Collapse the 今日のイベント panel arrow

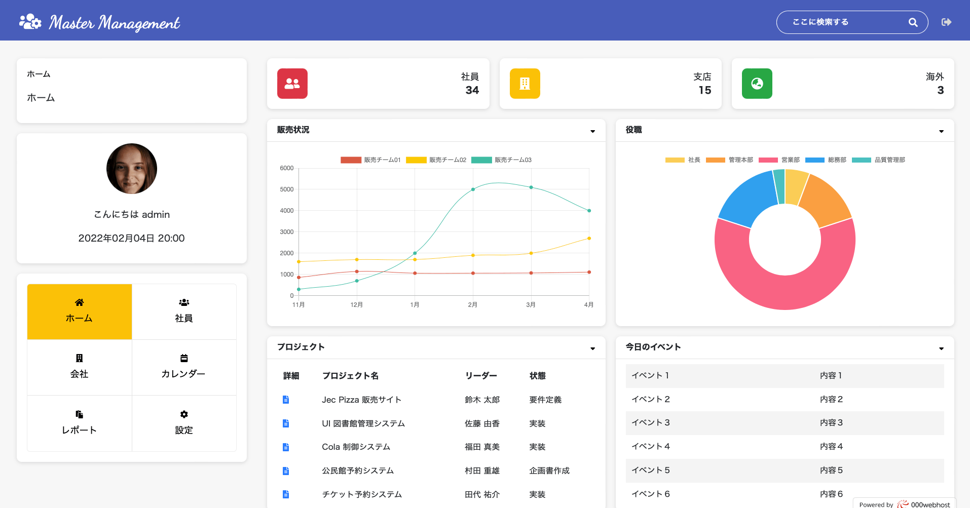pyautogui.click(x=941, y=348)
